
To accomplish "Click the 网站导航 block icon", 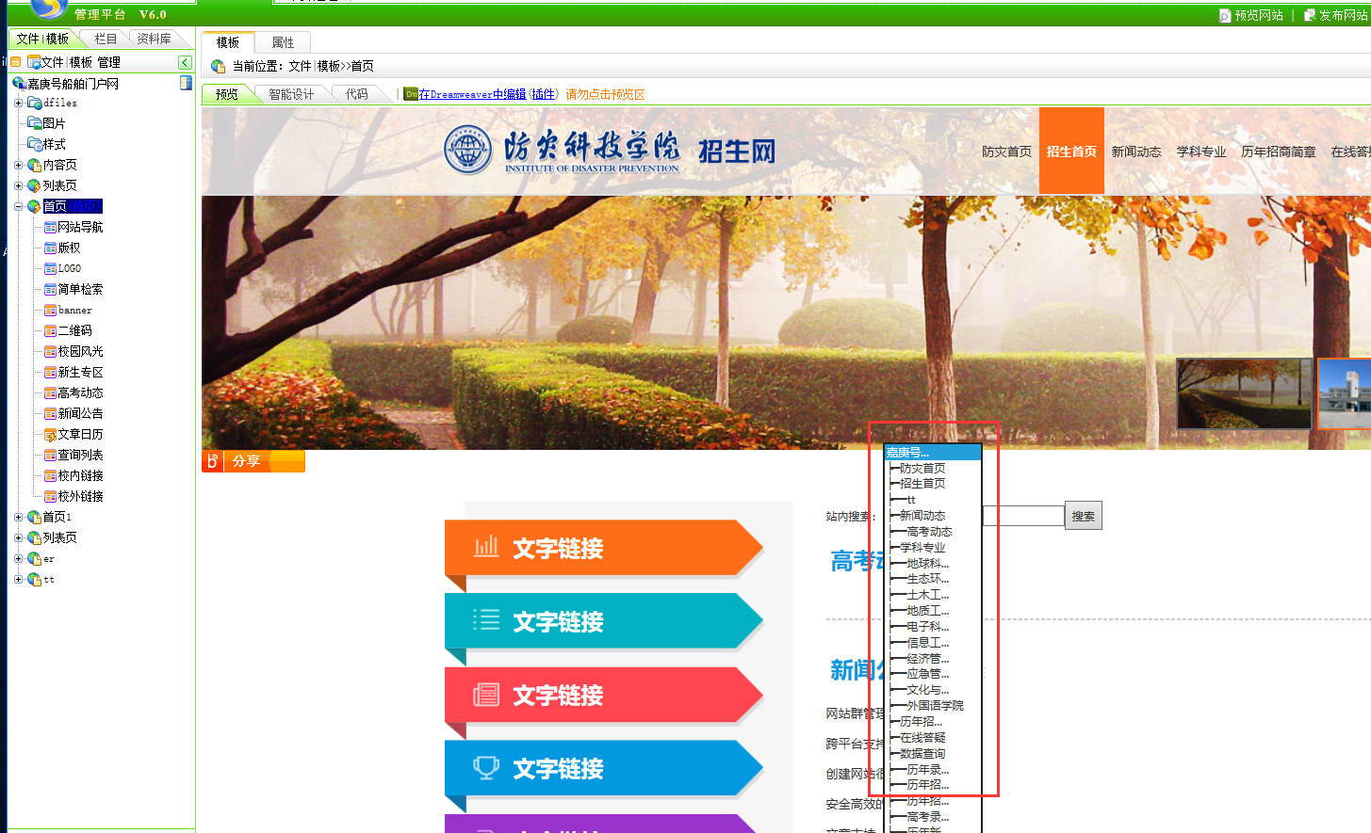I will point(50,227).
